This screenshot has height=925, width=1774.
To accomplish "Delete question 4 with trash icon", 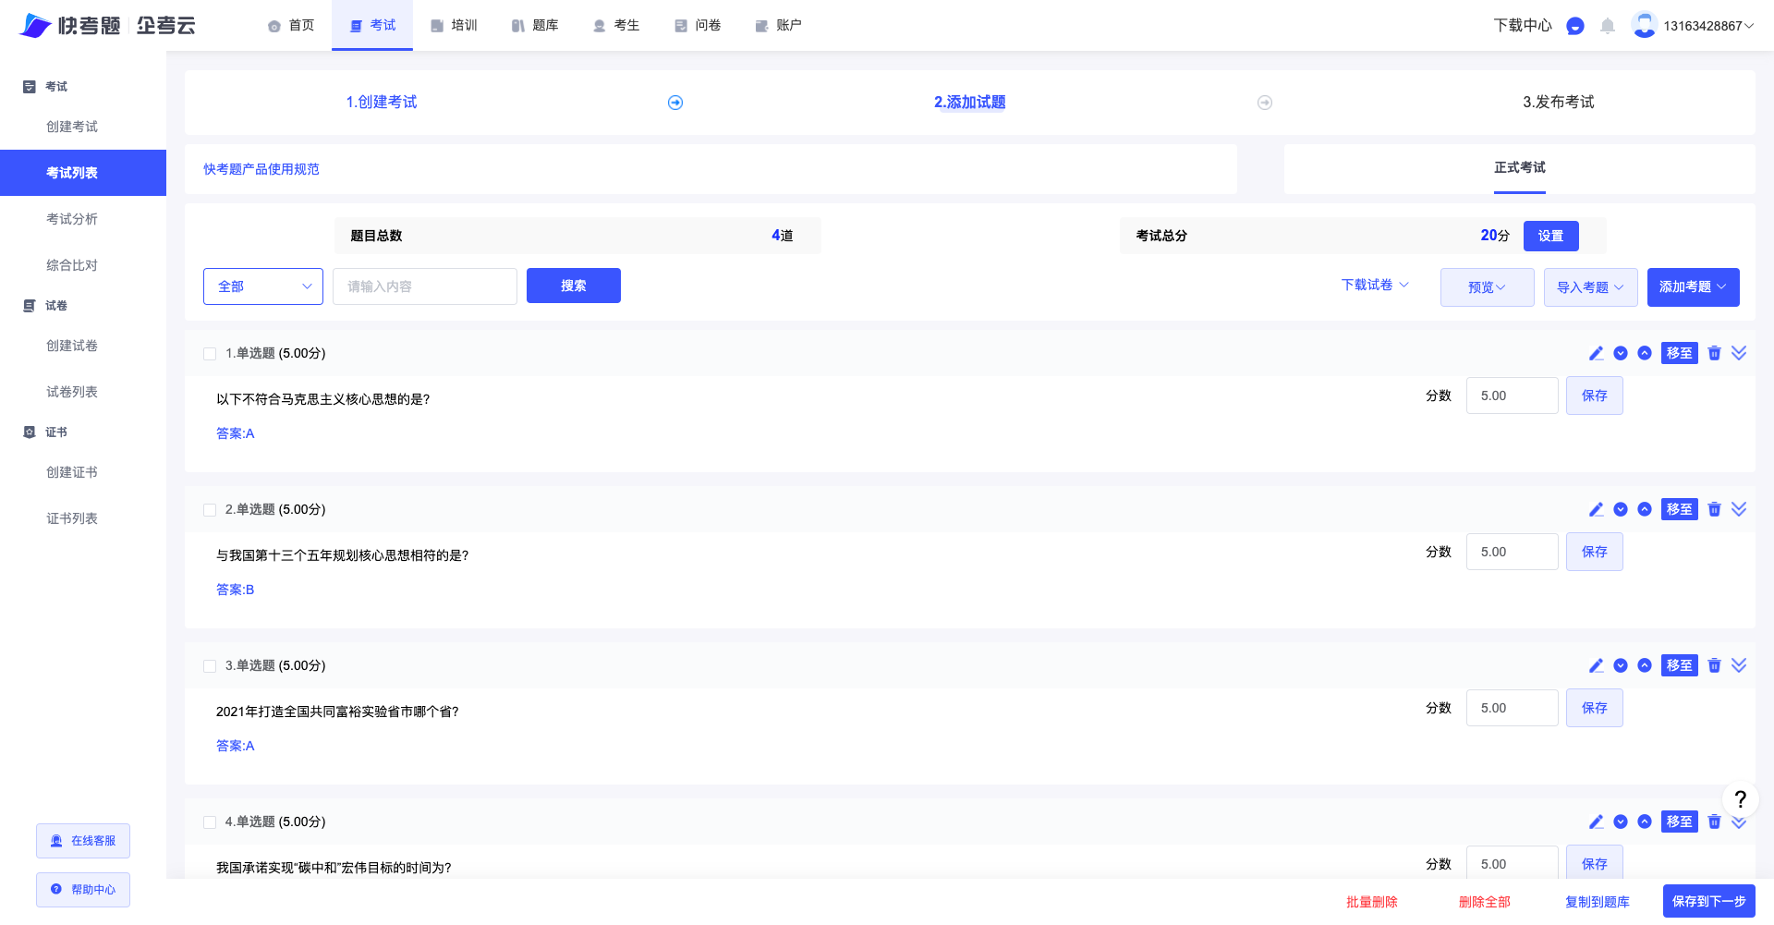I will [x=1714, y=822].
